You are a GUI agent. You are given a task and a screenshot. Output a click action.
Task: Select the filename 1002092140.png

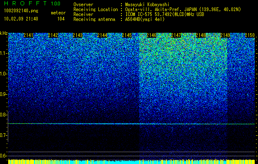pyautogui.click(x=21, y=11)
